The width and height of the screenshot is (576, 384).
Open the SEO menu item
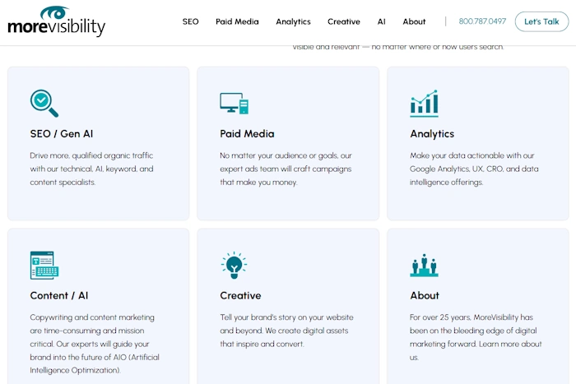click(190, 21)
